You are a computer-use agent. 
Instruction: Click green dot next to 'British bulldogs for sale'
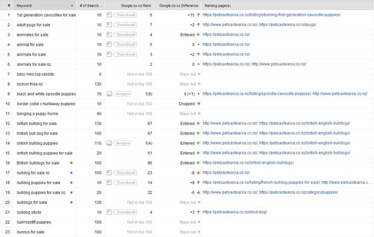71,163
